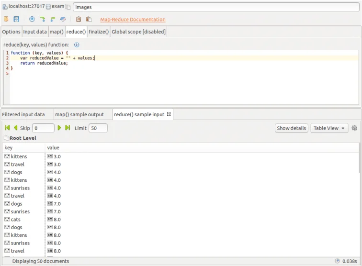Open the Map-Reduce Documentation link
Viewport: 362px width, 266px height.
[133, 20]
